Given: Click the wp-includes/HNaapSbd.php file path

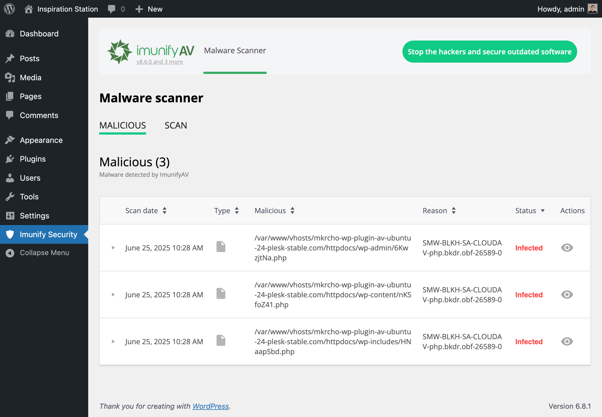Looking at the screenshot, I should [333, 341].
